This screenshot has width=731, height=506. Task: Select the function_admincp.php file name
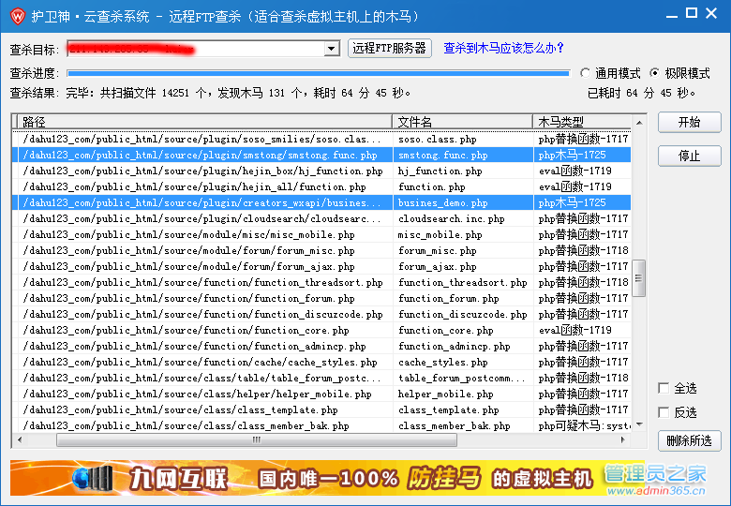click(455, 346)
